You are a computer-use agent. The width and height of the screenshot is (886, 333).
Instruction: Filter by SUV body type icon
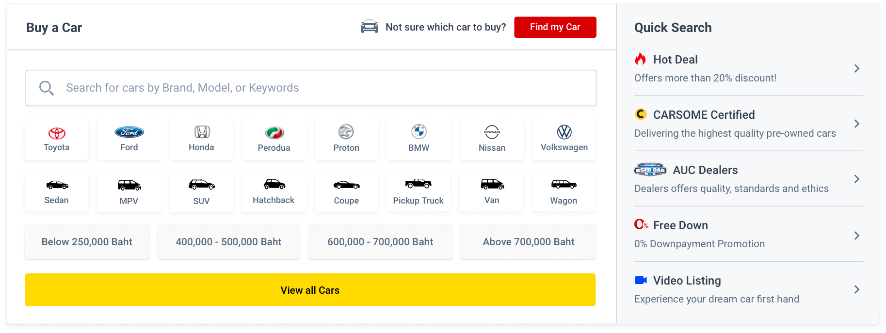click(202, 184)
